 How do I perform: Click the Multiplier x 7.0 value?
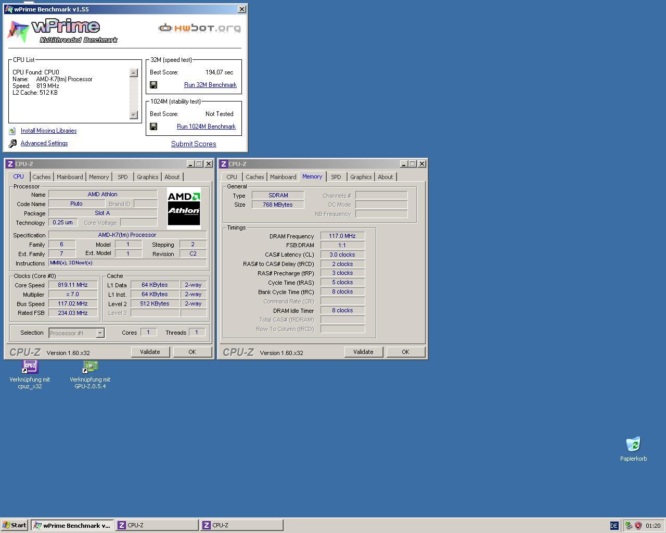[73, 294]
